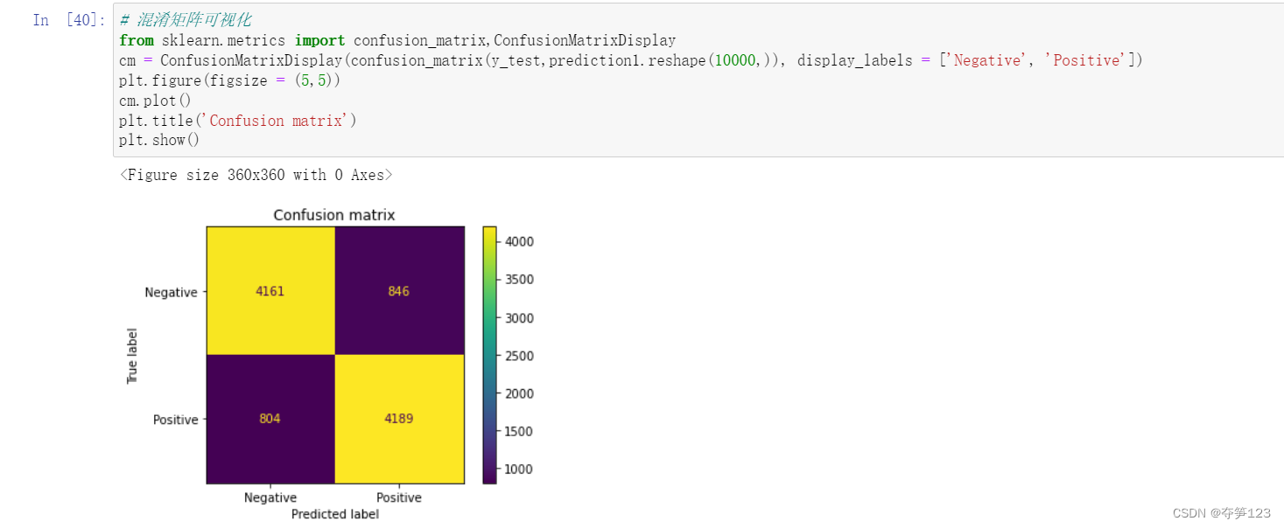Click the colorbar tick label 1000
This screenshot has width=1284, height=528.
pos(518,469)
